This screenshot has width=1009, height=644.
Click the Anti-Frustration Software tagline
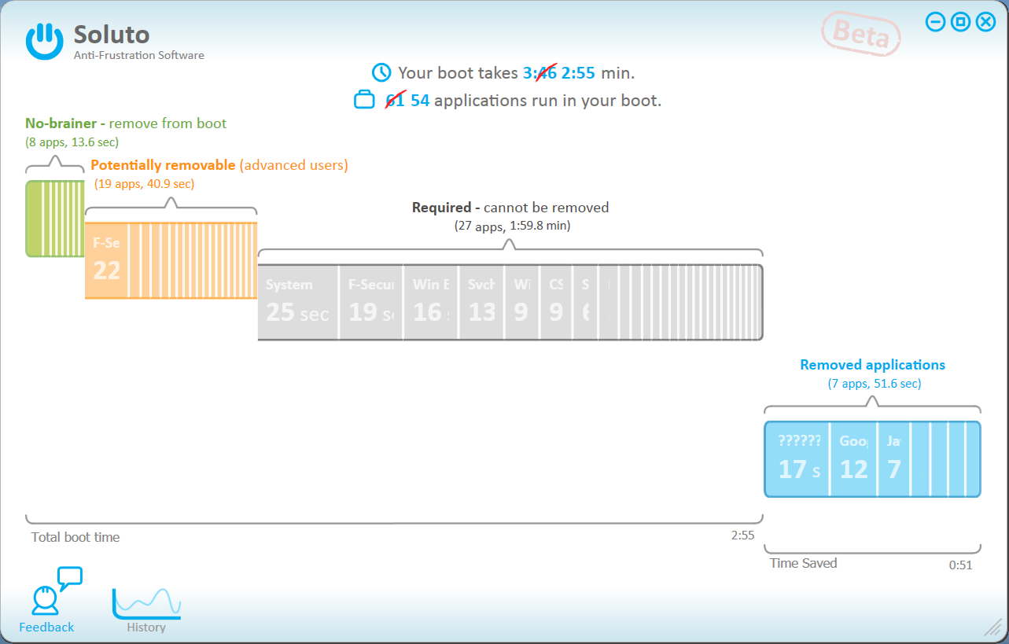point(139,55)
